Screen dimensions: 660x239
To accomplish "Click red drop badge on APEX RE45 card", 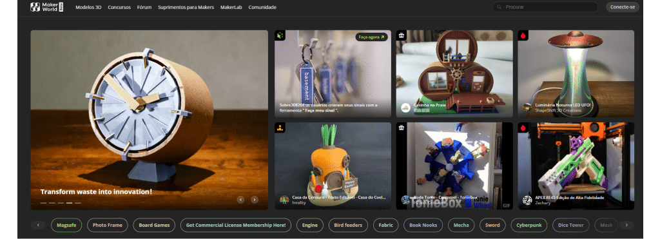I will click(x=523, y=128).
